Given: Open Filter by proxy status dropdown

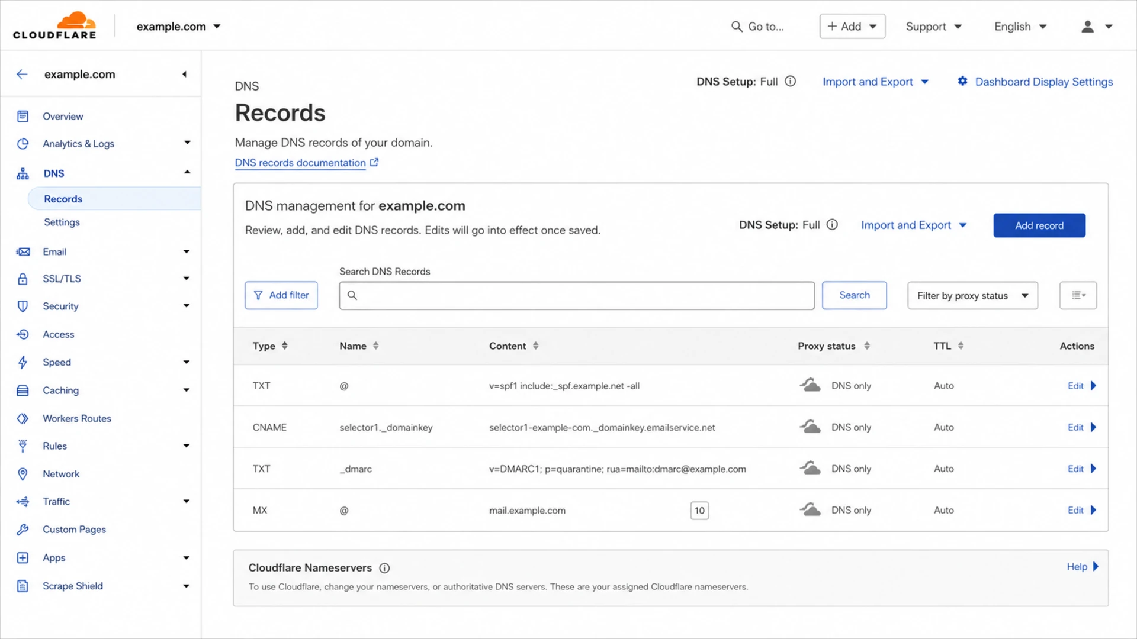Looking at the screenshot, I should coord(972,295).
